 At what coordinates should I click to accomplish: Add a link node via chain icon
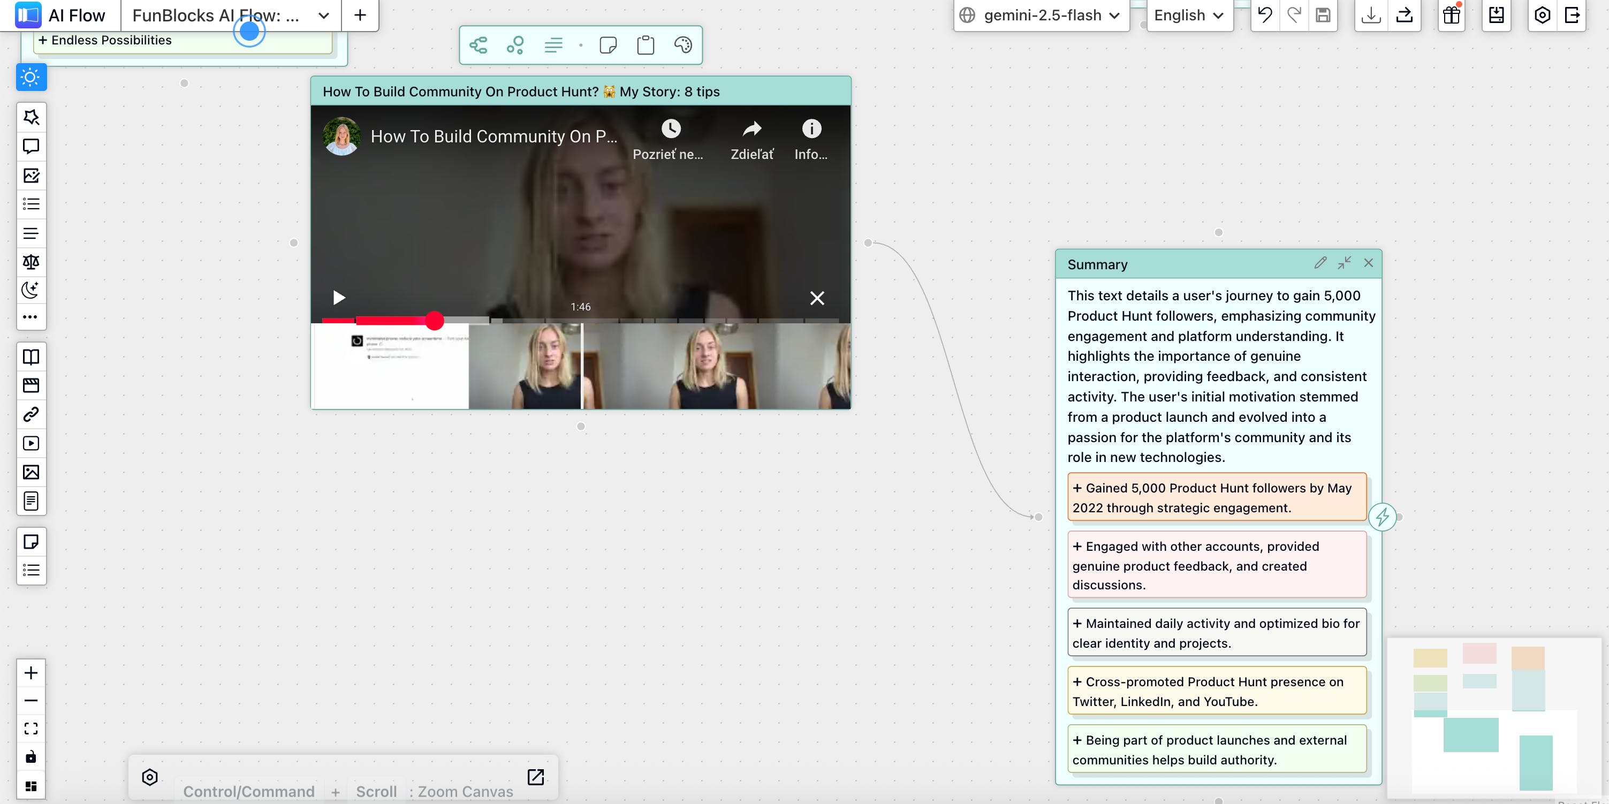(31, 414)
